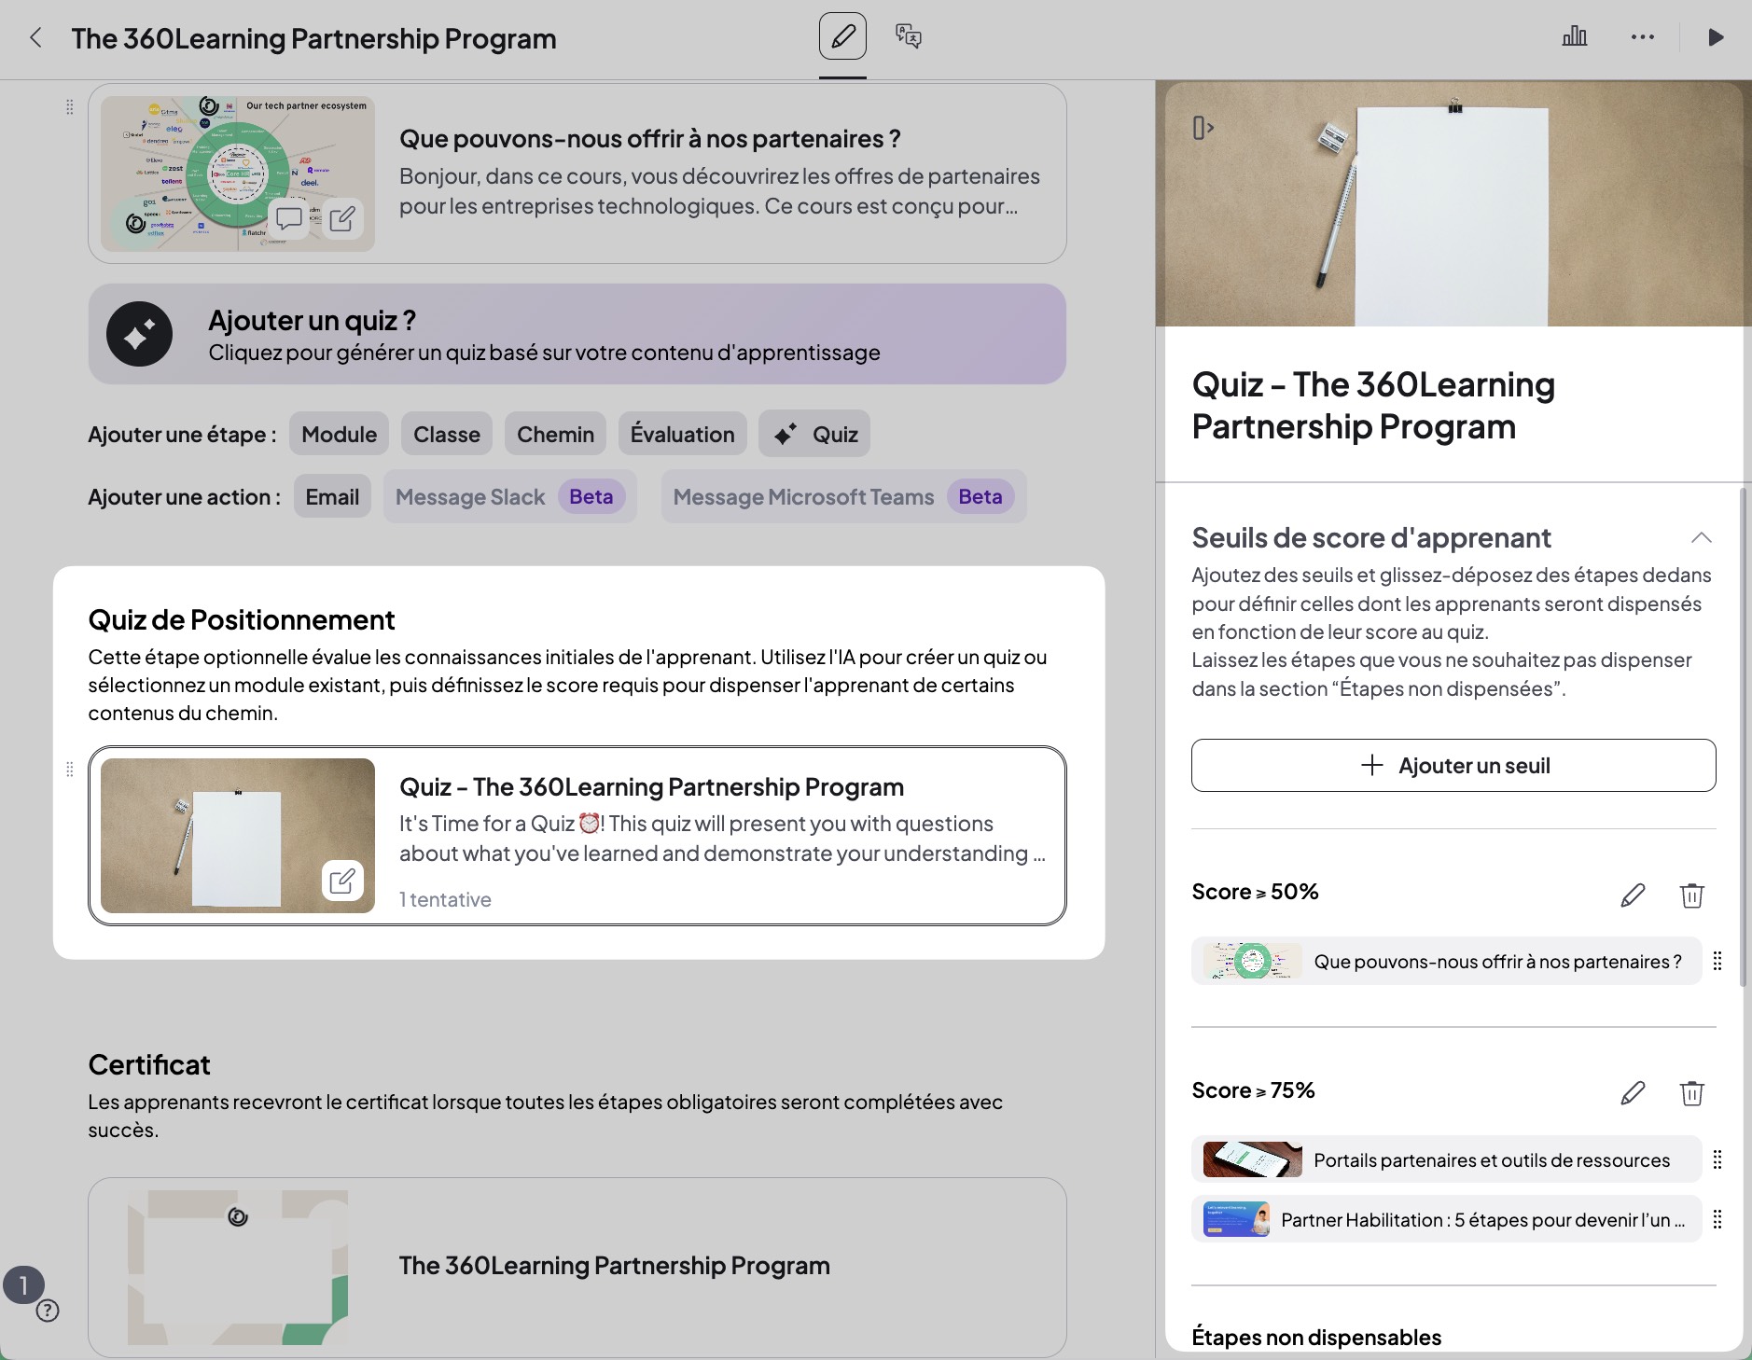Click the side panel vertical scrollbar
The height and width of the screenshot is (1360, 1752).
(x=1744, y=737)
